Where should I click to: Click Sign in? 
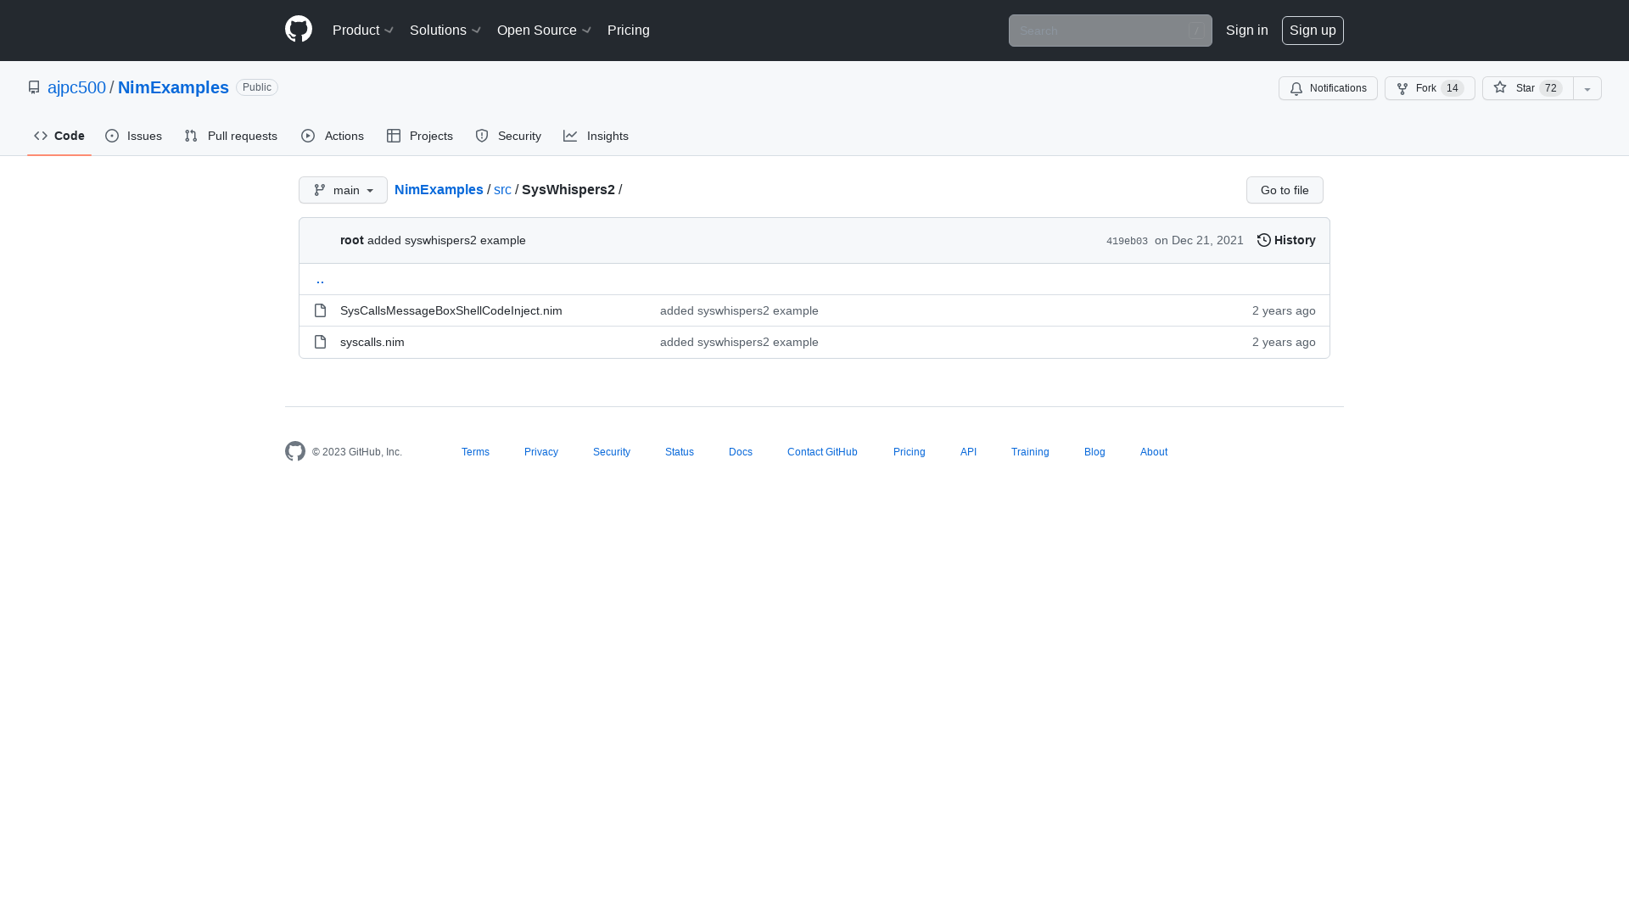[x=1247, y=31]
